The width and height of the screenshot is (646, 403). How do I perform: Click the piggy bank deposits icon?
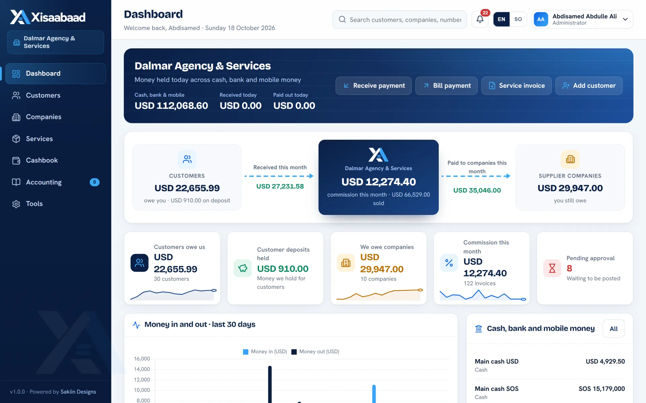(243, 268)
